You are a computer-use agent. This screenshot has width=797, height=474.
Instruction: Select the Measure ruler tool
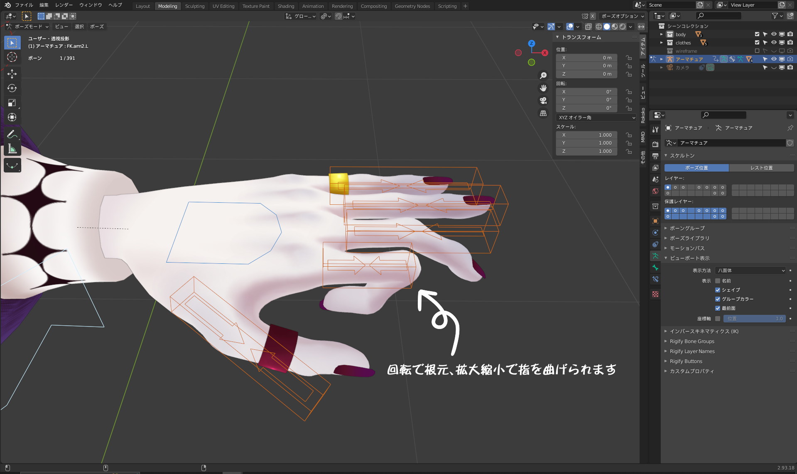coord(12,149)
